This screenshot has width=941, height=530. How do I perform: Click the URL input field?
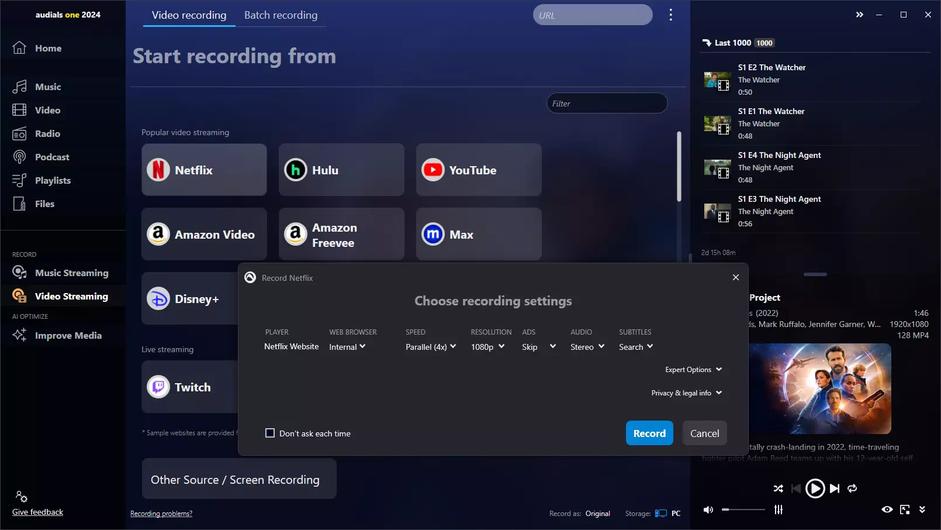tap(593, 15)
